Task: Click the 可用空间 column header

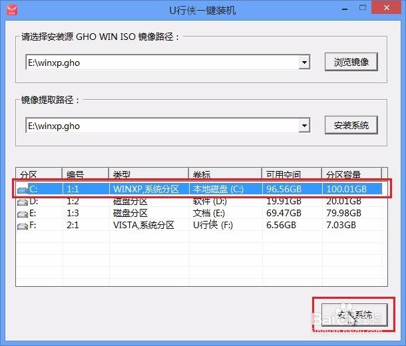Action: coord(292,174)
